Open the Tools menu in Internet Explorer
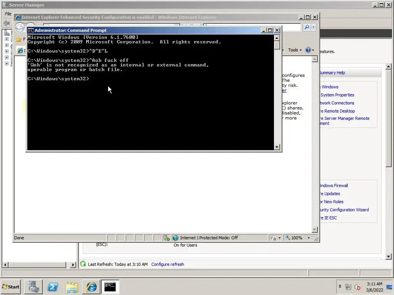The height and width of the screenshot is (295, 394). (295, 50)
